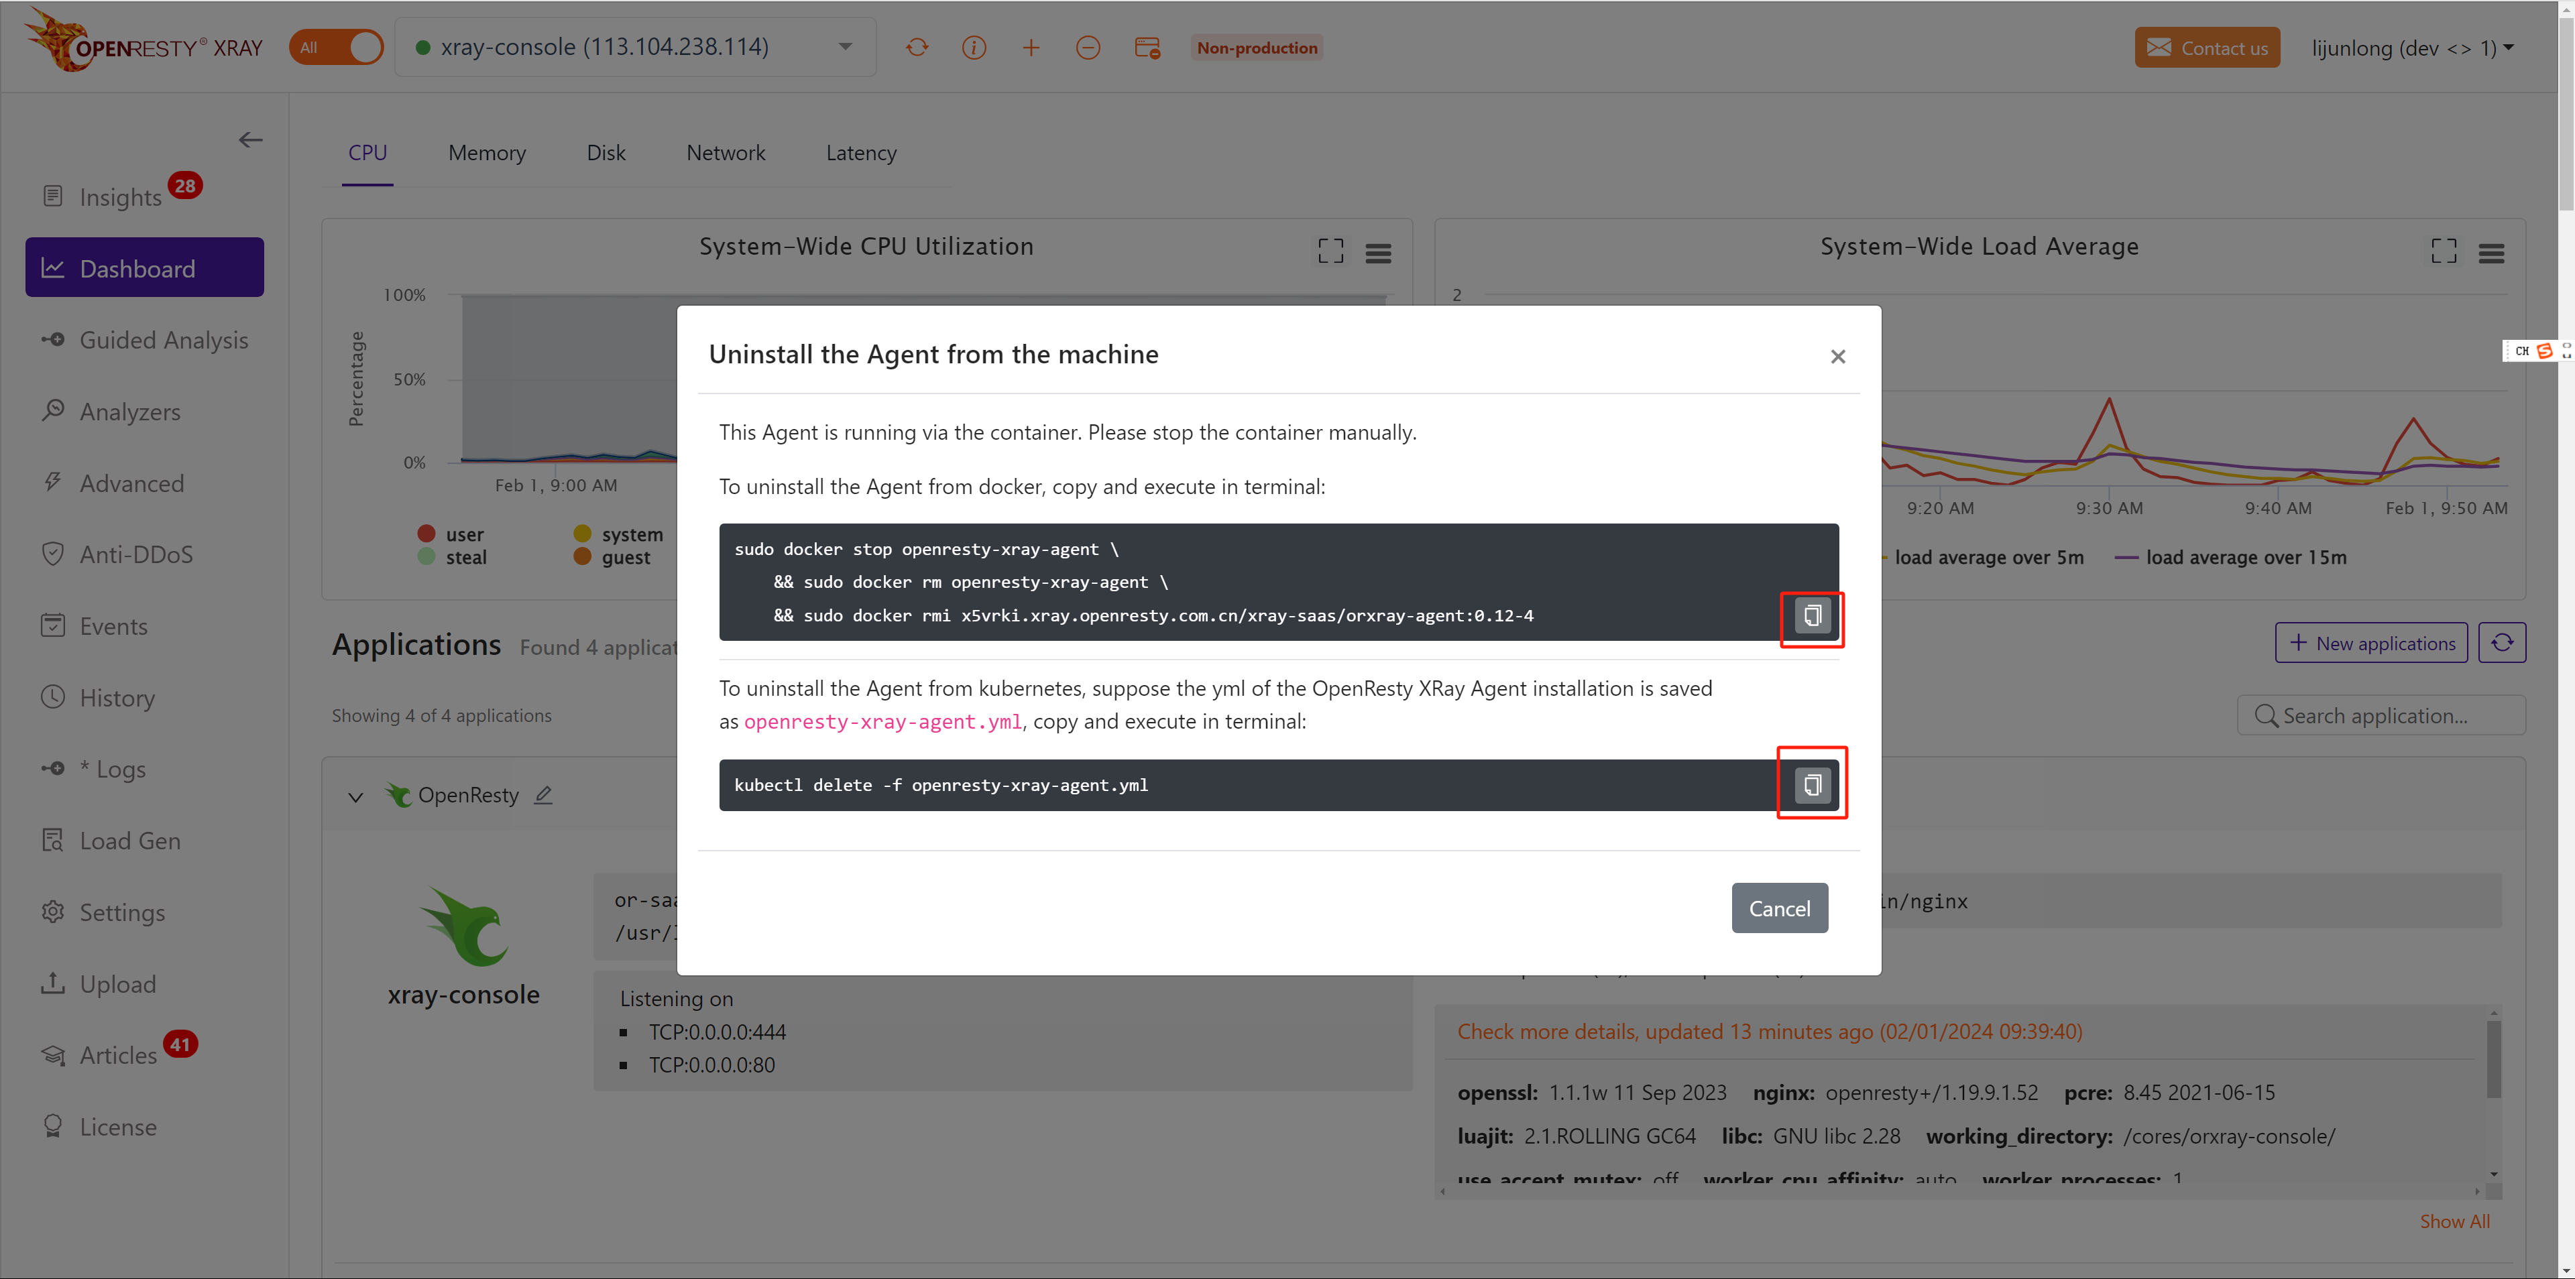The width and height of the screenshot is (2575, 1279).
Task: Toggle the guest series in CPU legend
Action: pos(612,558)
